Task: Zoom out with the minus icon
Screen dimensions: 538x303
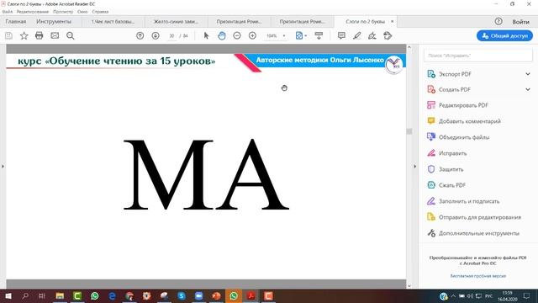Action: [237, 35]
